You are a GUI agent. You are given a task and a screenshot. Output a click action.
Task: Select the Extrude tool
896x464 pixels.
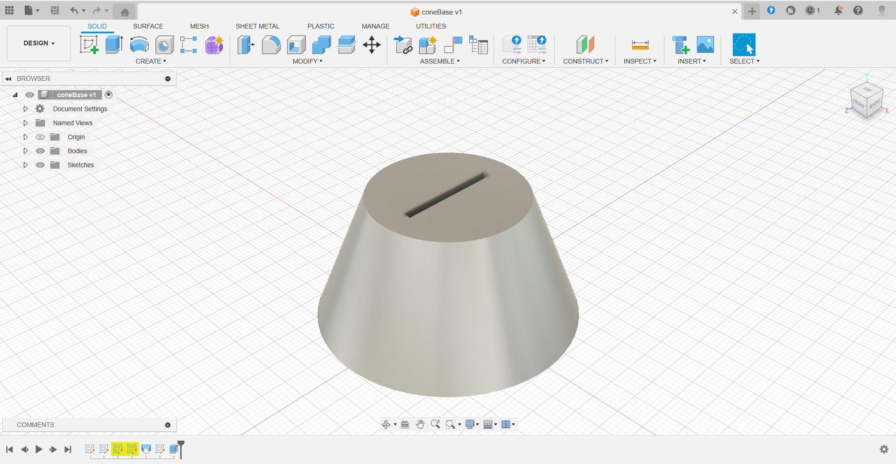114,45
